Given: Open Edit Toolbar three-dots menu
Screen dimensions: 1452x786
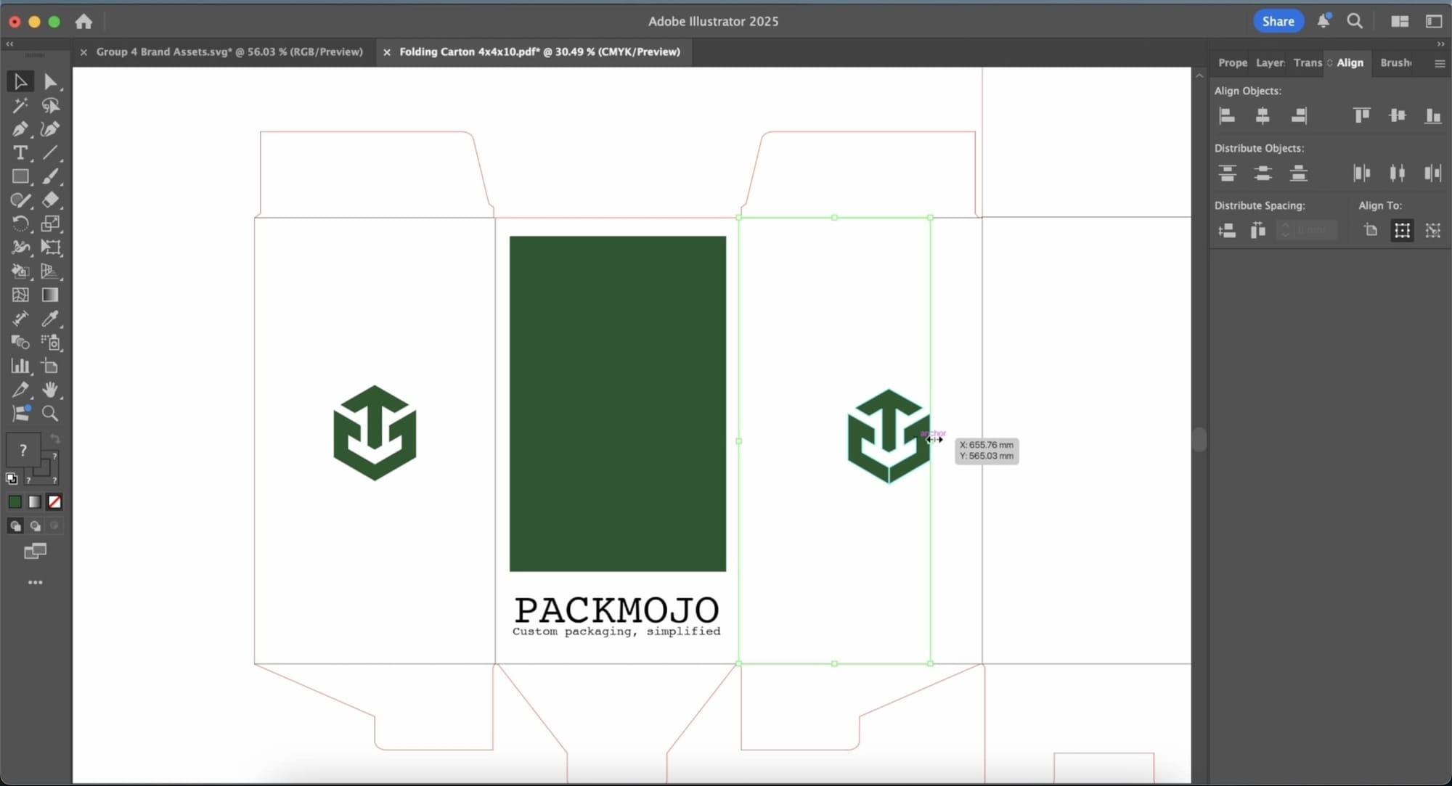Looking at the screenshot, I should [35, 583].
